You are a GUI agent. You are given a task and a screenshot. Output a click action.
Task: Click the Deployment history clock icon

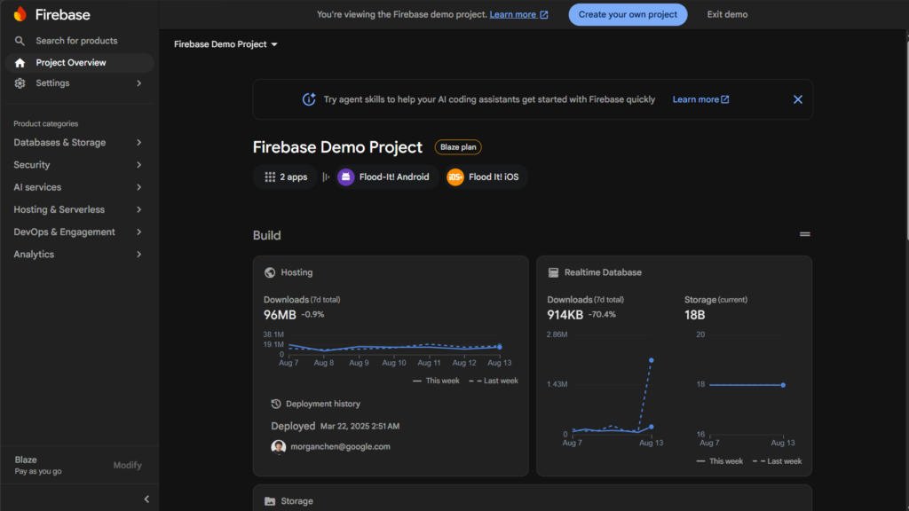click(276, 404)
